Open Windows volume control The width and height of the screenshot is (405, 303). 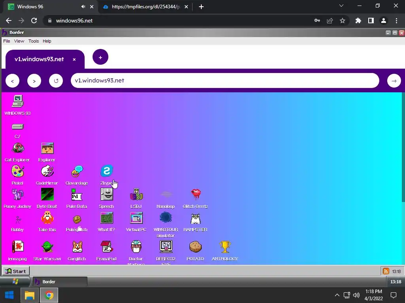coord(356,295)
